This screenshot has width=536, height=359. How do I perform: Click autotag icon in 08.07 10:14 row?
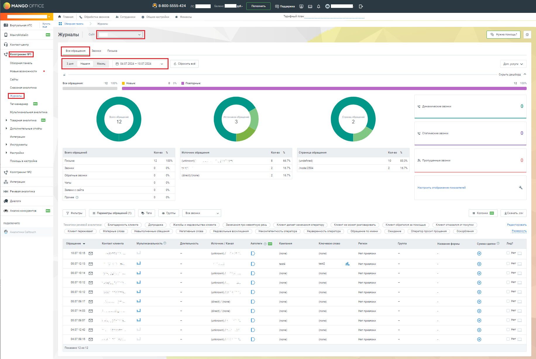[253, 273]
